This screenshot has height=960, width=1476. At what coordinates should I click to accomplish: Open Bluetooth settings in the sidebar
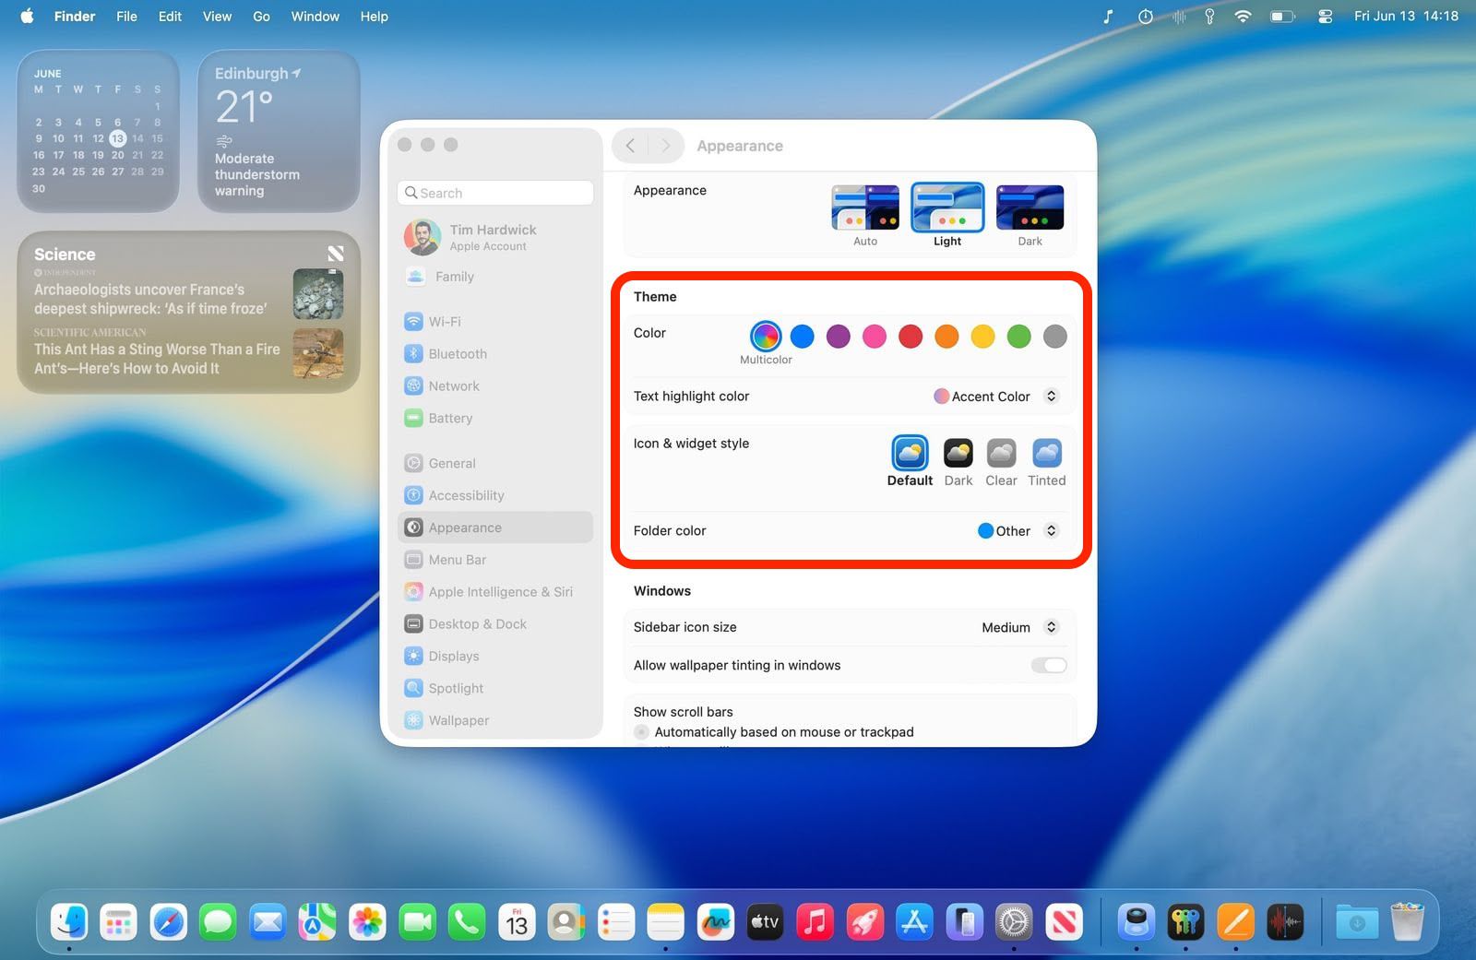458,353
